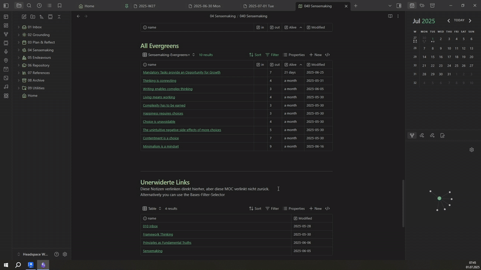Switch to the 2025-W27 tab

pos(147,6)
